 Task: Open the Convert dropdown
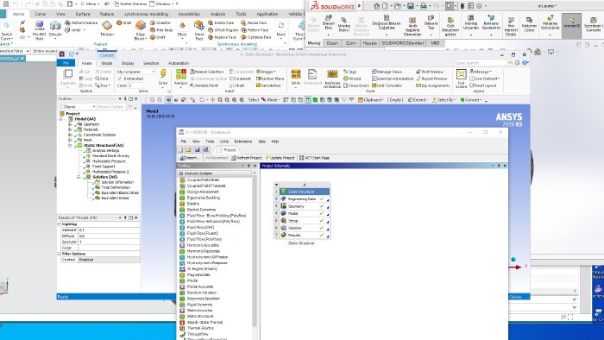[471, 100]
